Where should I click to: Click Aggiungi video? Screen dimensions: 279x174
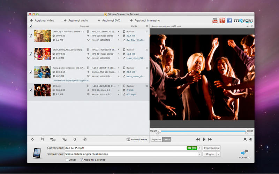[42, 21]
